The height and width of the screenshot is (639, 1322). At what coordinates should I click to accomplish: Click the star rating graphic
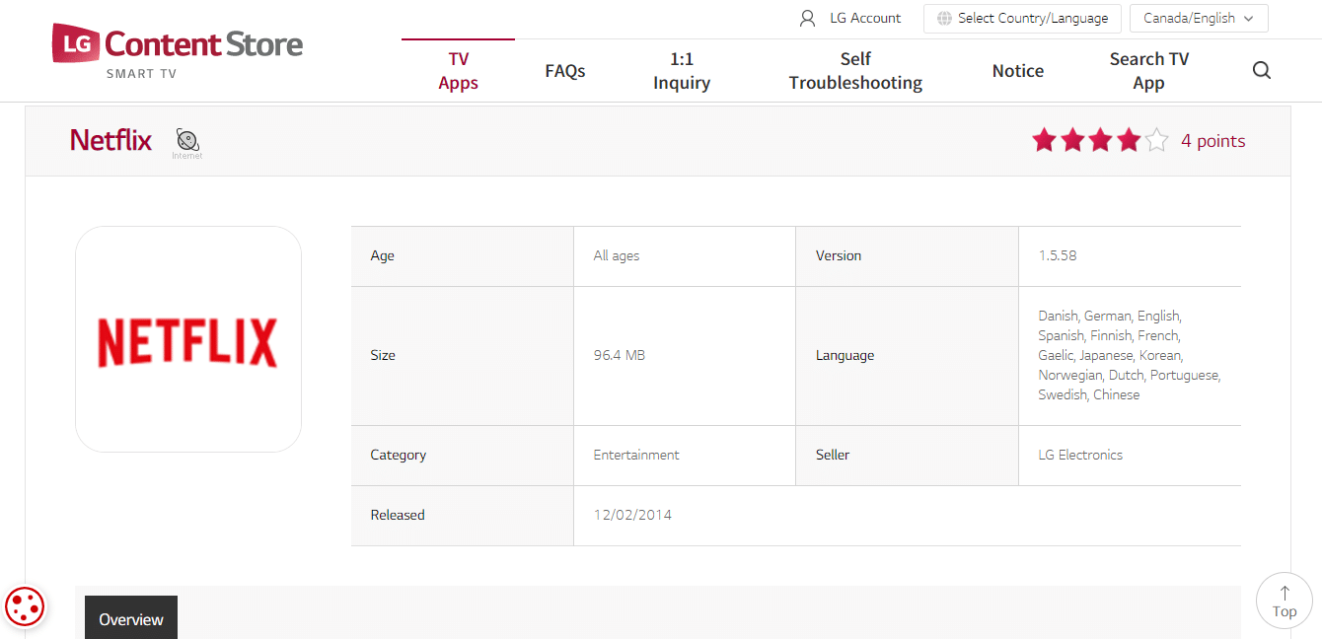point(1100,141)
